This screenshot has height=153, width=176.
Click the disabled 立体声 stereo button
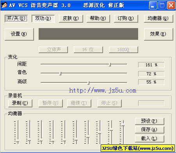53,50
